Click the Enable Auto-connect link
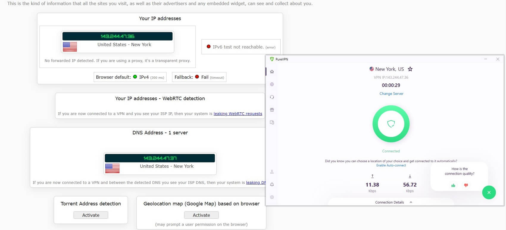 point(391,165)
